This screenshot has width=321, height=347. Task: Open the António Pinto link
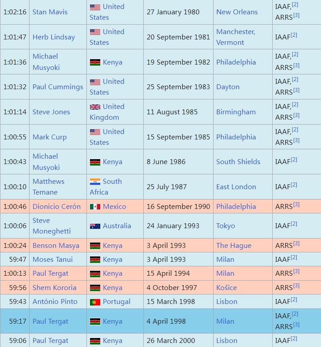tap(55, 302)
